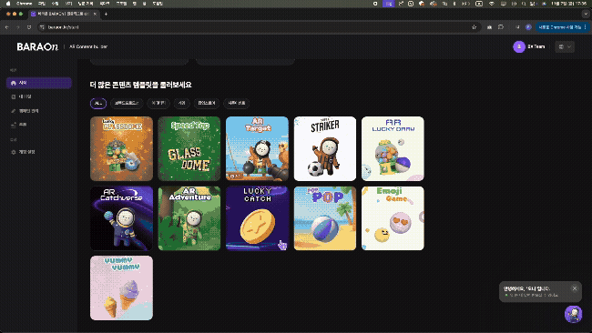Open the browser extensions icon
The image size is (592, 333).
coord(501,27)
